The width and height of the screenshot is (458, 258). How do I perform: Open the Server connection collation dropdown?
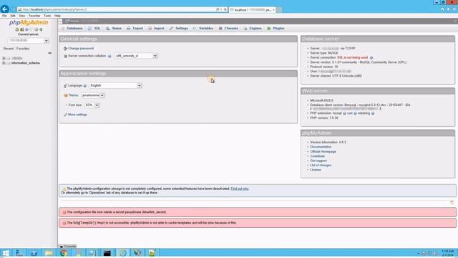[x=136, y=56]
